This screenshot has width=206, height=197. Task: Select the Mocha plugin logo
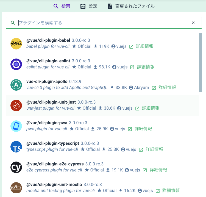(16, 188)
